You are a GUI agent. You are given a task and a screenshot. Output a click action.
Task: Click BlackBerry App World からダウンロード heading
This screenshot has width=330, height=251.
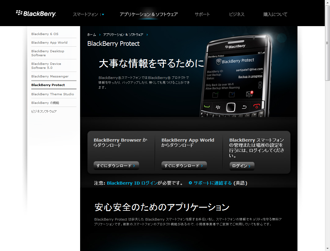[188, 143]
